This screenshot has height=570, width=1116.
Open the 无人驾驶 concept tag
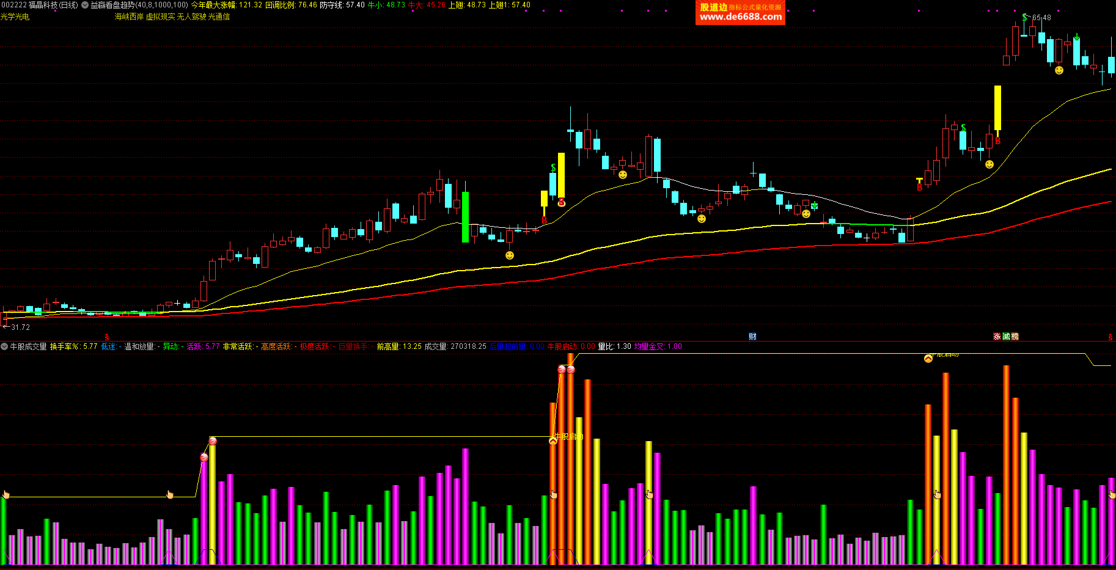191,16
